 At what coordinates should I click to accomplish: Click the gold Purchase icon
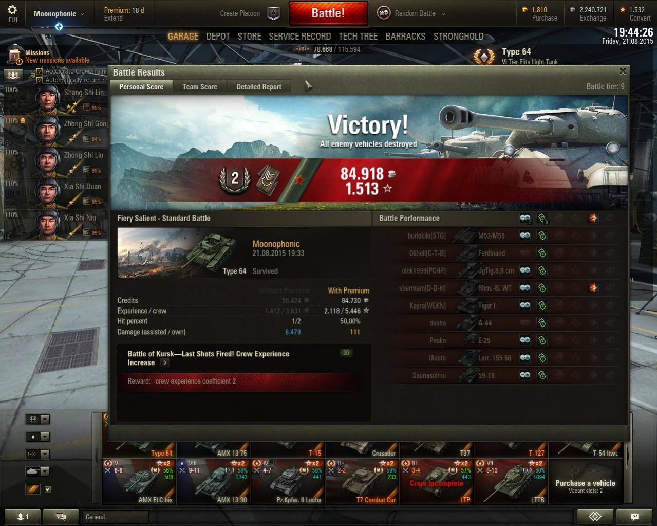point(524,10)
